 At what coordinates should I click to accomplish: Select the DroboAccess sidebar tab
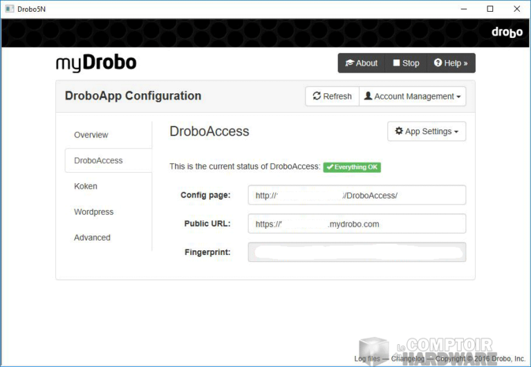[99, 160]
